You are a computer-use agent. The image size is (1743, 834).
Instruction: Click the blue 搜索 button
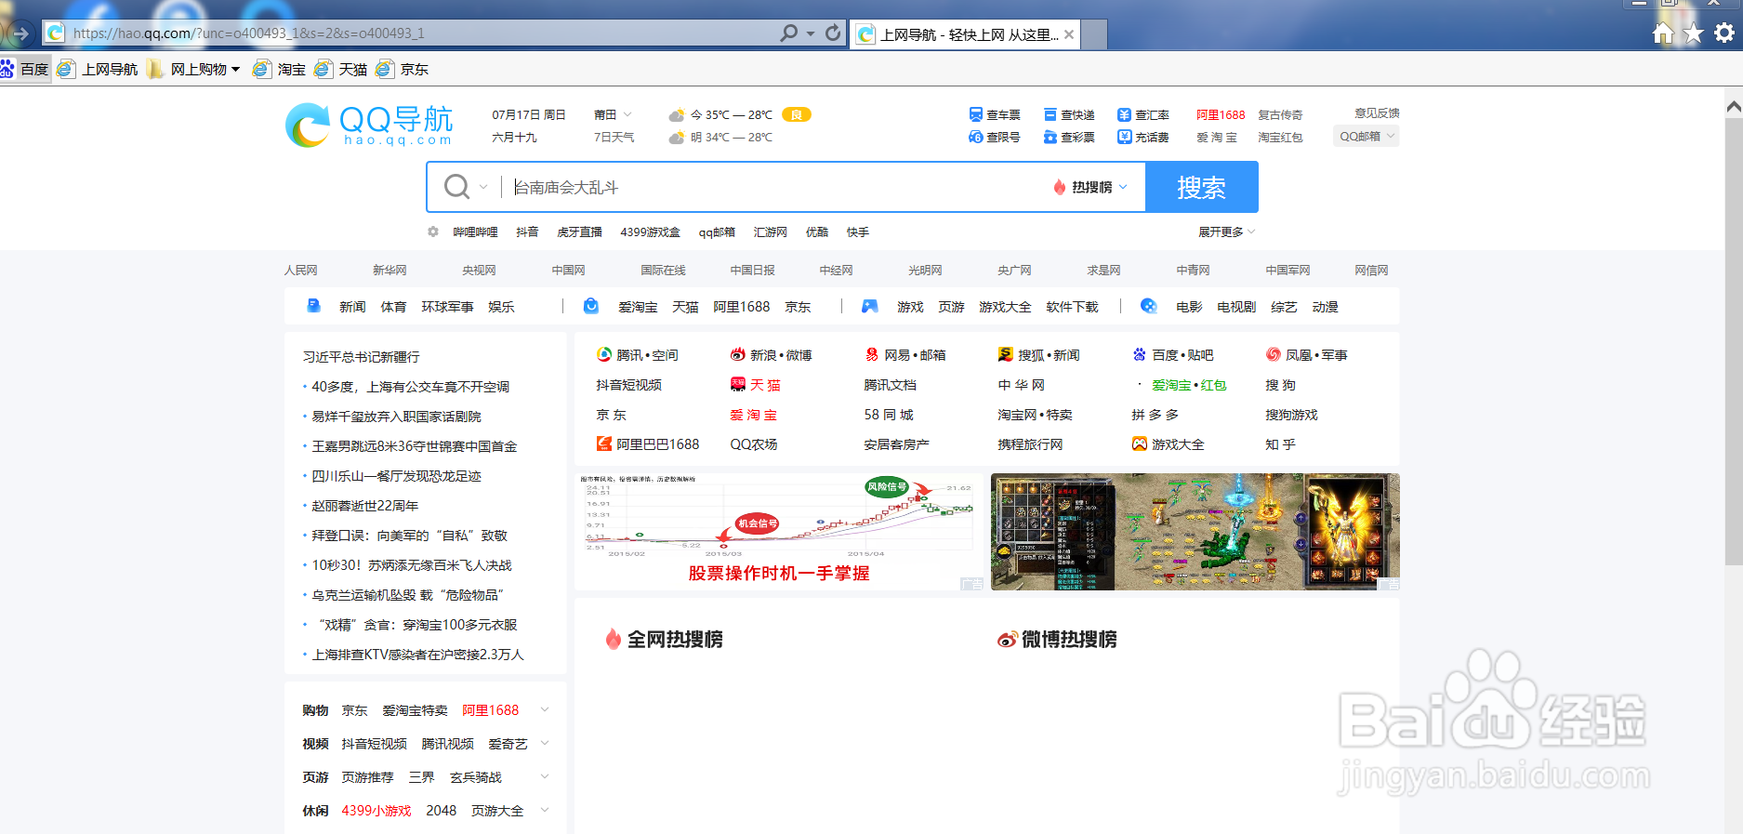[1202, 187]
